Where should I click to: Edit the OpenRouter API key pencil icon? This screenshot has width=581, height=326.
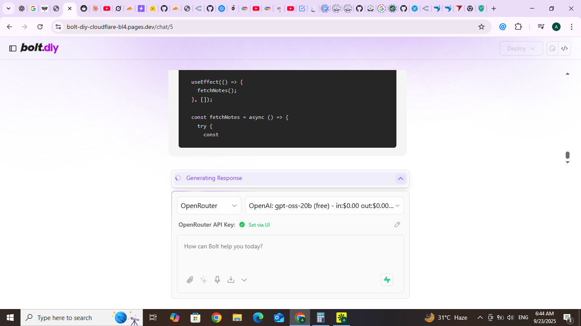(397, 225)
